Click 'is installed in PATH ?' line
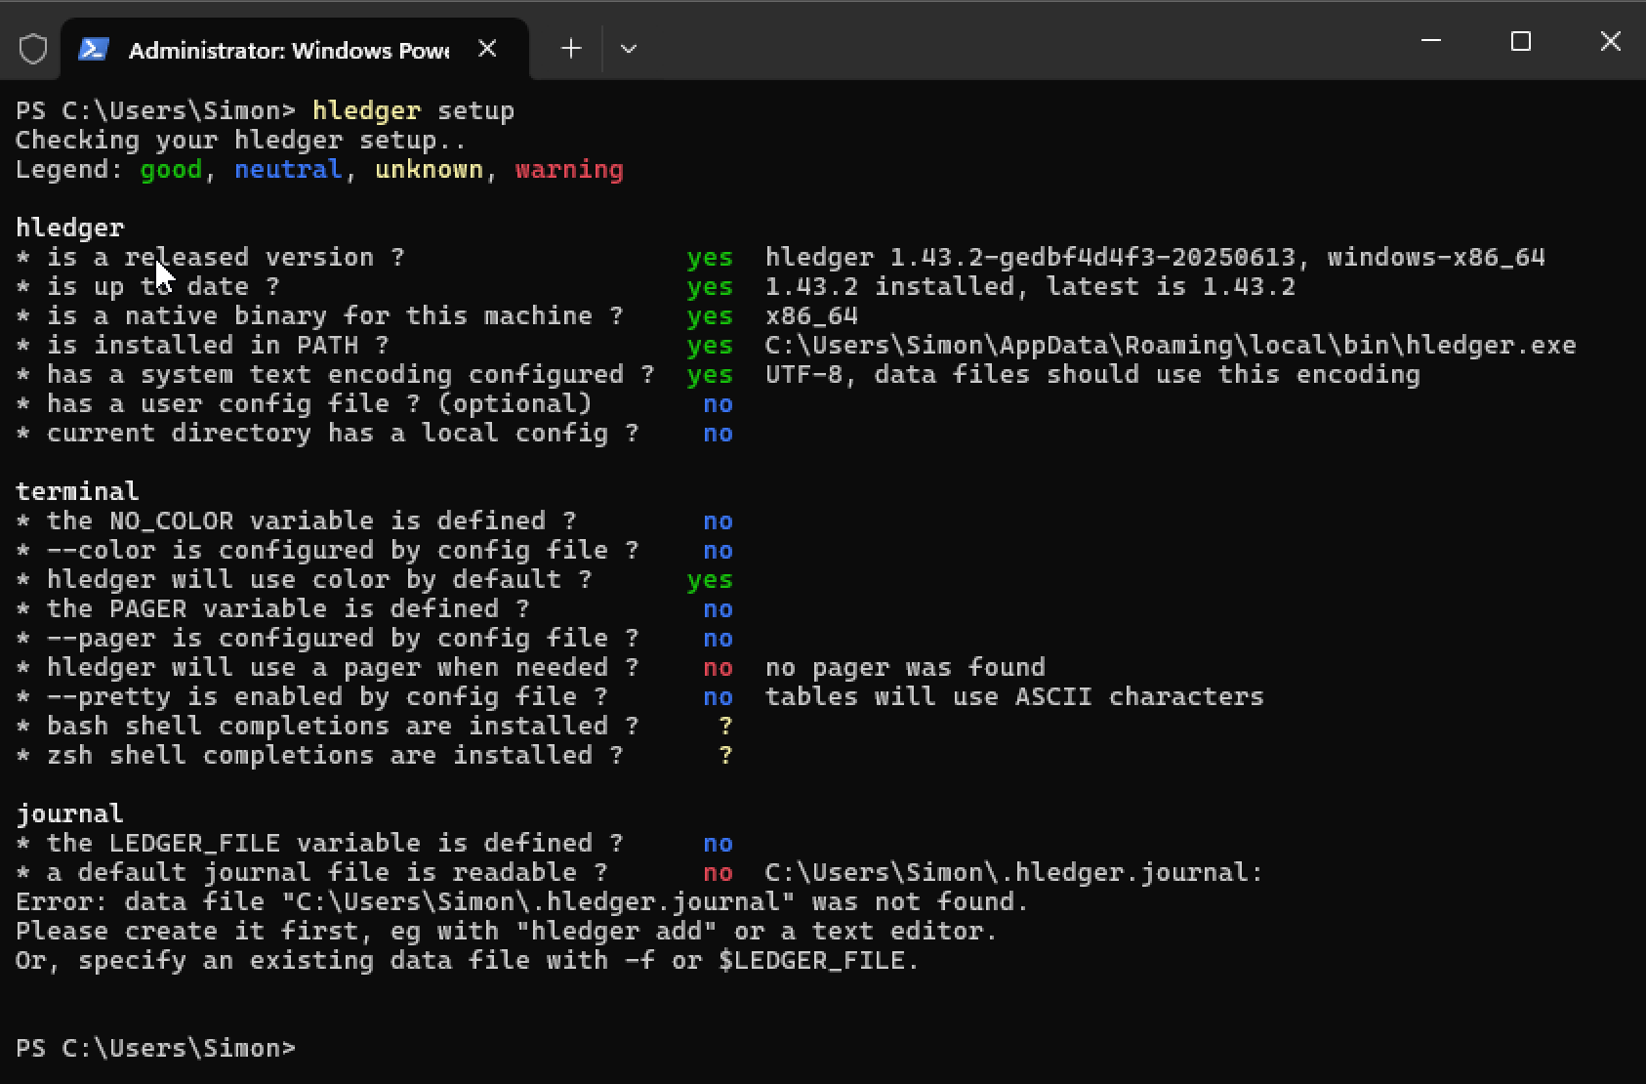The width and height of the screenshot is (1646, 1084). coord(218,346)
